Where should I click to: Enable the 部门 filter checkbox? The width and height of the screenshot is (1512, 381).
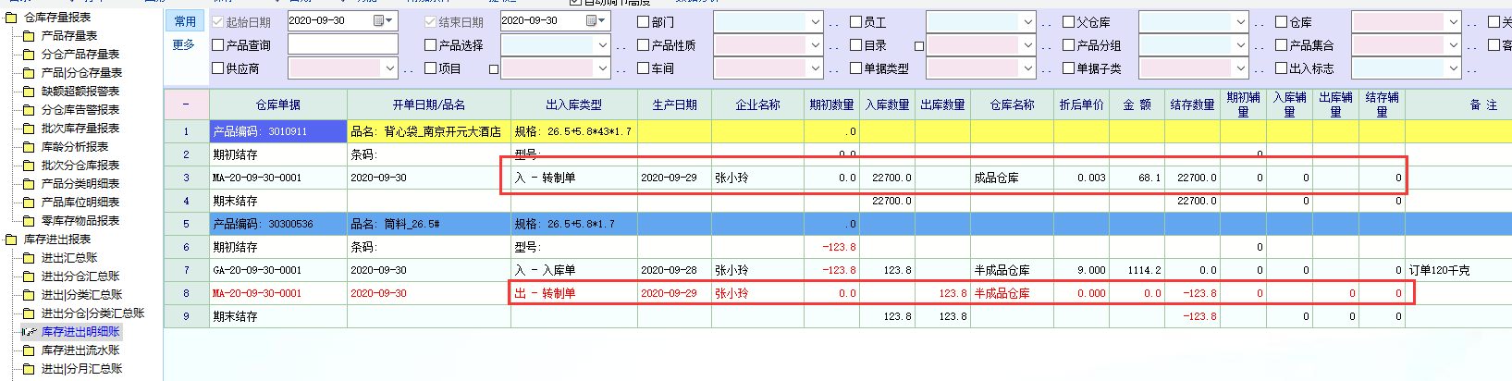pyautogui.click(x=644, y=21)
